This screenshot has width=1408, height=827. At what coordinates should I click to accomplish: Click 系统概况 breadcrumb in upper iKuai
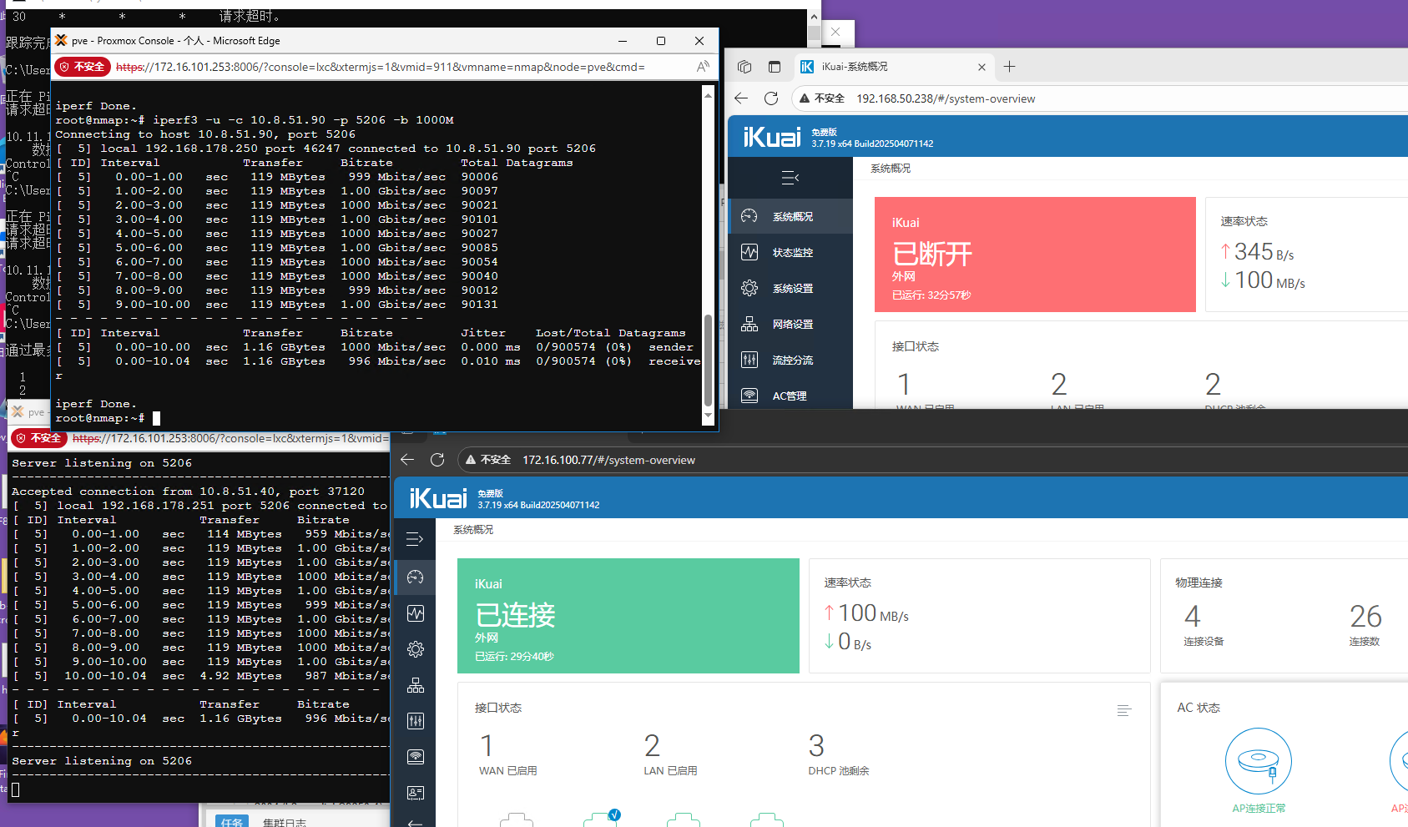coord(891,169)
